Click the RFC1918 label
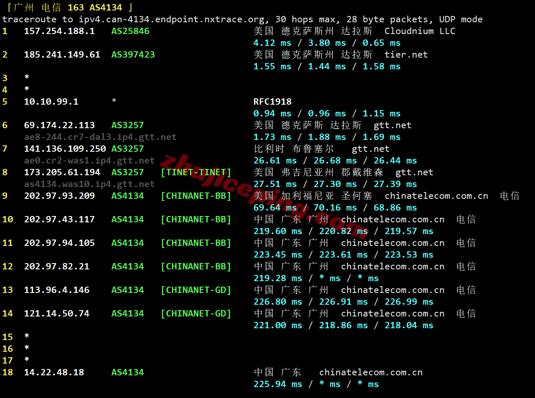The image size is (535, 398). click(272, 102)
